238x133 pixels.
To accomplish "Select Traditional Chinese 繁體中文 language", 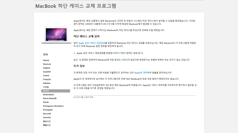I will (x=47, y=125).
